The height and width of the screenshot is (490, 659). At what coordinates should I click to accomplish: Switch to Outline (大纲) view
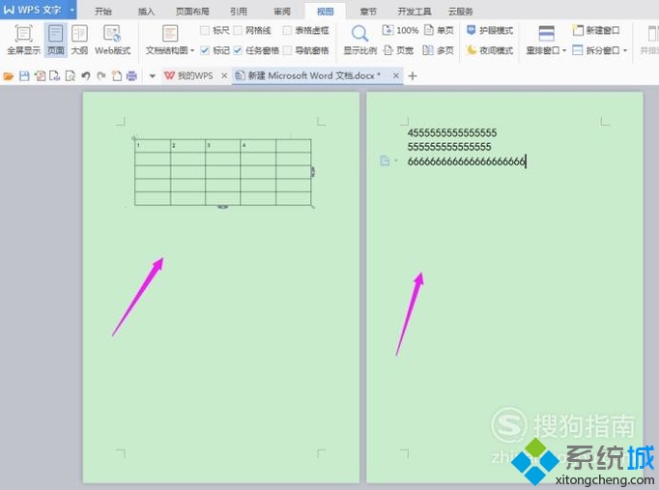(x=79, y=40)
